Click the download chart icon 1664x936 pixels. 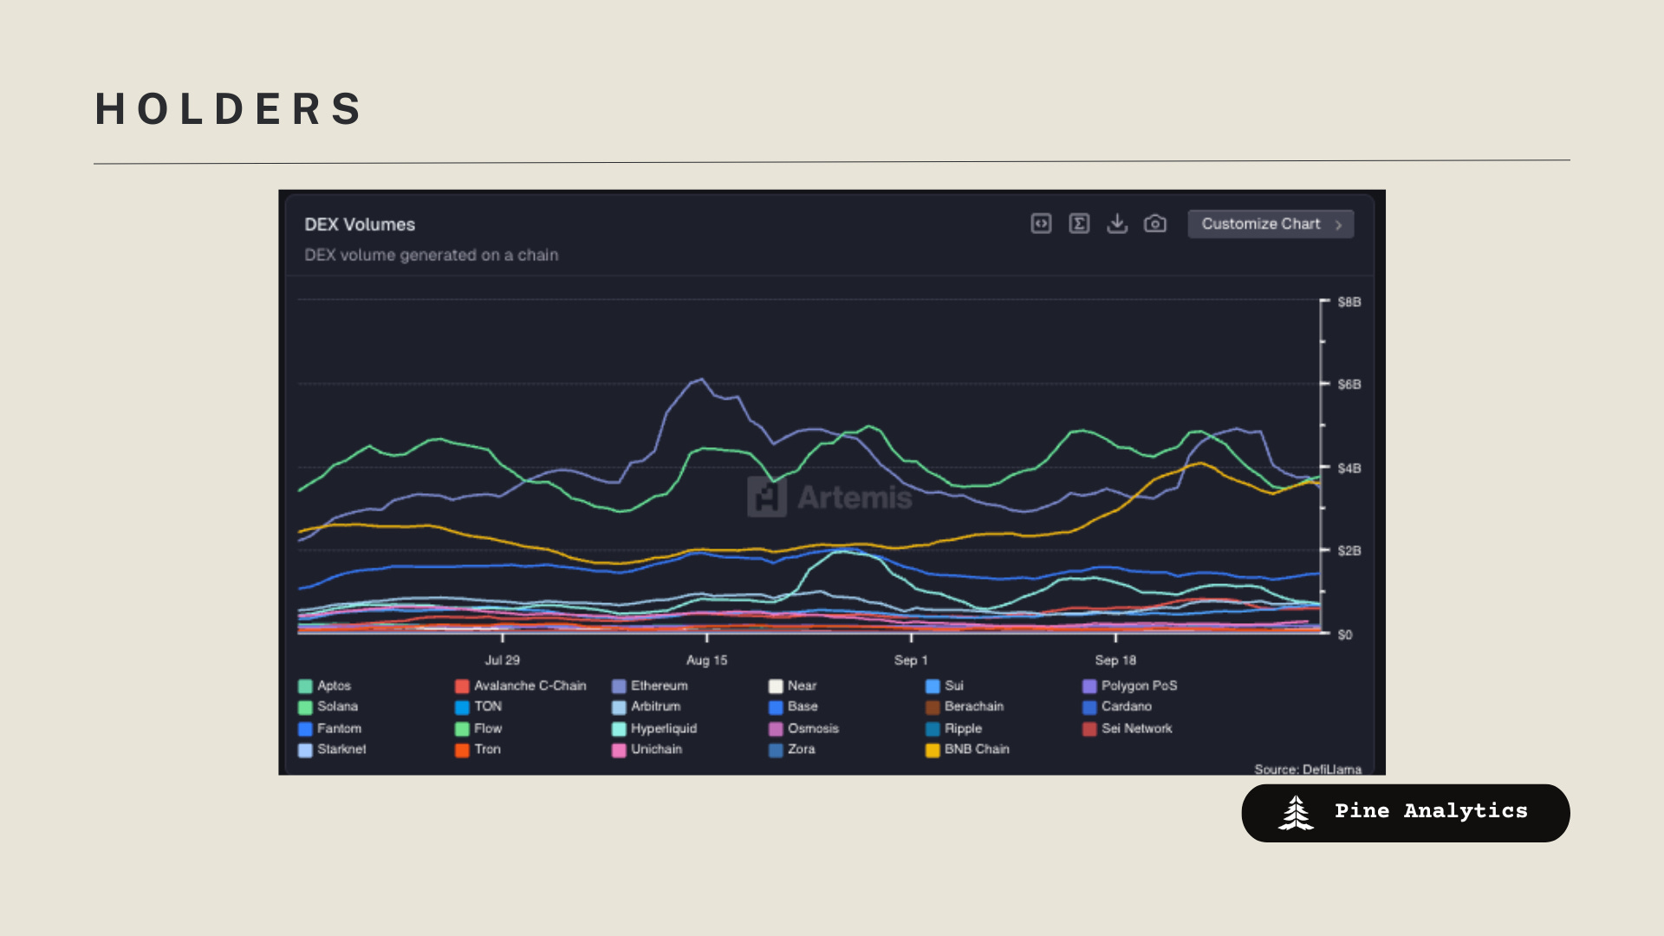tap(1117, 224)
